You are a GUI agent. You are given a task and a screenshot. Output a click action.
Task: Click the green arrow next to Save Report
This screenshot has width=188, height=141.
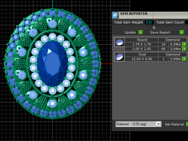[182, 32]
